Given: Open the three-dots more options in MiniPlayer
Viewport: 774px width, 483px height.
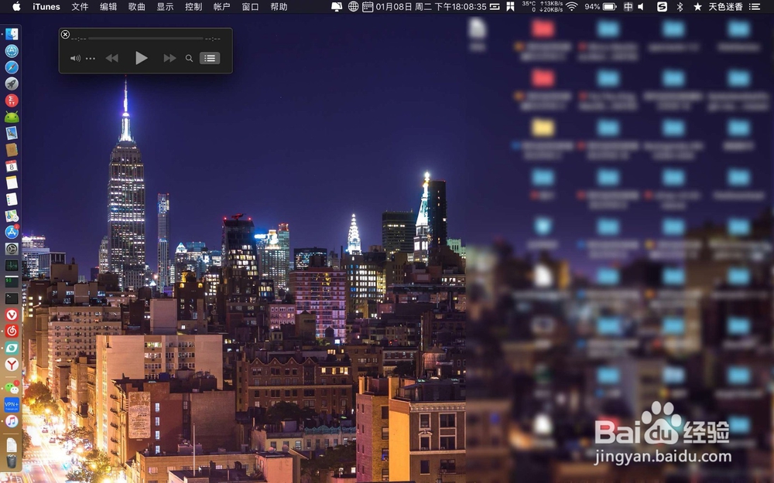Looking at the screenshot, I should [x=91, y=58].
